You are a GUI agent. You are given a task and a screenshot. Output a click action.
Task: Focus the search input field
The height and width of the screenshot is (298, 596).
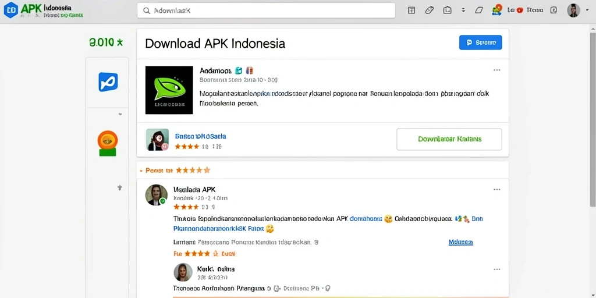[x=266, y=10]
